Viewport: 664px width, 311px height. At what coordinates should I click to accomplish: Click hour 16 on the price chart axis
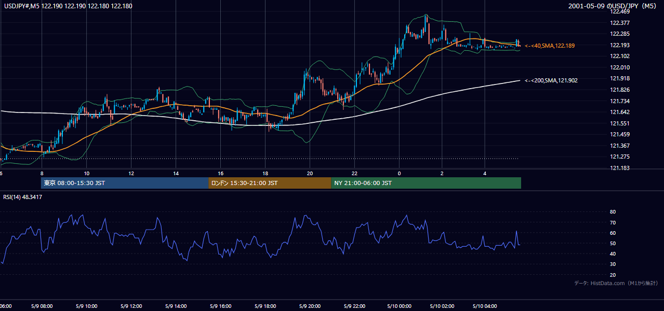tap(220, 173)
